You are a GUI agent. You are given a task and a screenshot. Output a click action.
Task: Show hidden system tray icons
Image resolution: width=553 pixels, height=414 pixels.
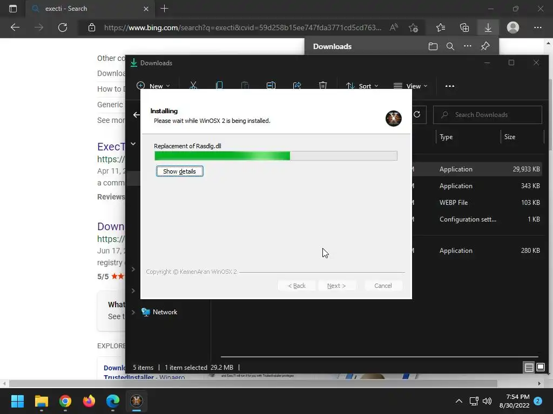click(x=459, y=401)
